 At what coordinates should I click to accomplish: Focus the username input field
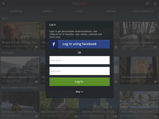coord(79,60)
